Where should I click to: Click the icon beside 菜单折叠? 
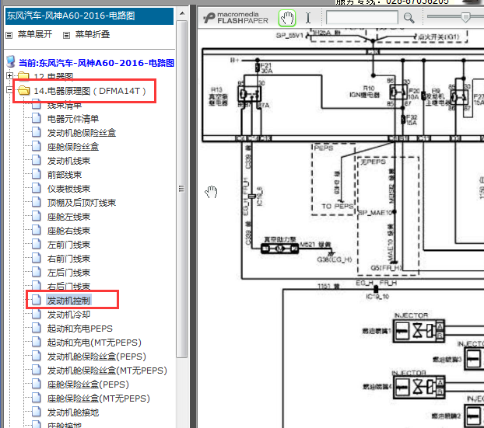pos(66,35)
